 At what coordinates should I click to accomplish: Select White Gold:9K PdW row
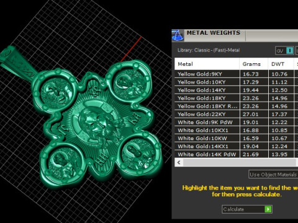click(237, 122)
